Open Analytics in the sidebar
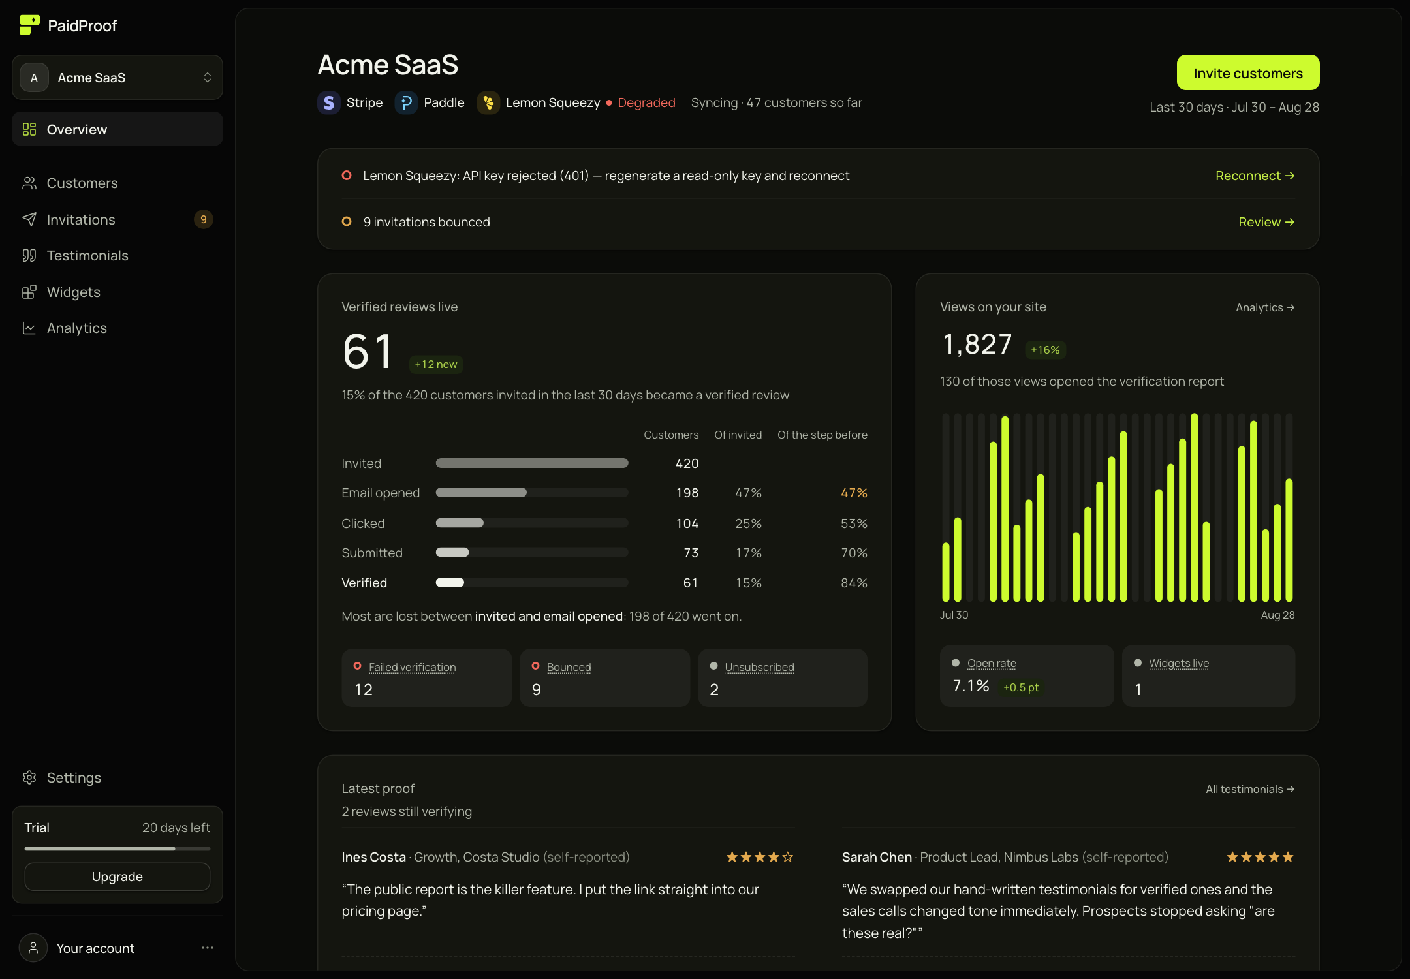 117,328
